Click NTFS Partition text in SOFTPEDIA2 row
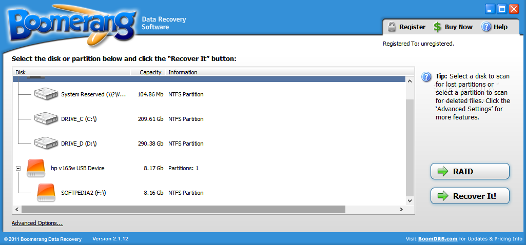 (186, 193)
